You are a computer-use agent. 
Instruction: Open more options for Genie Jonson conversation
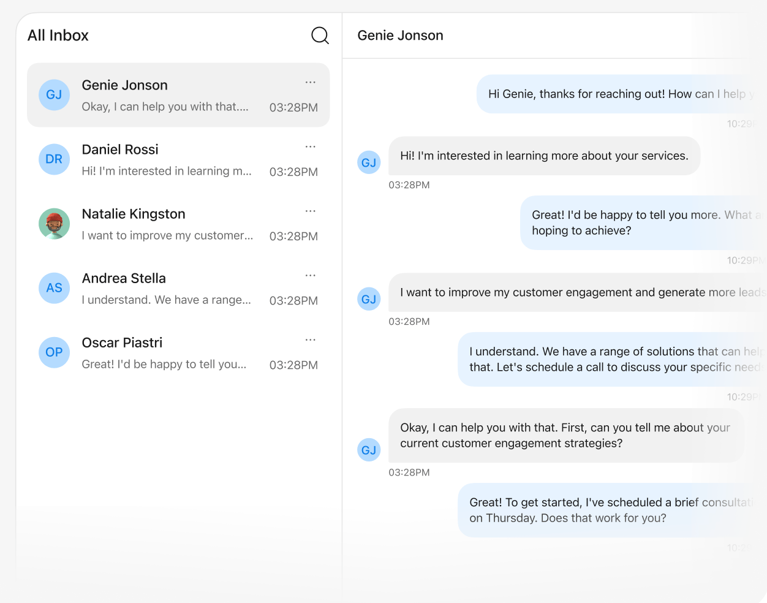311,82
